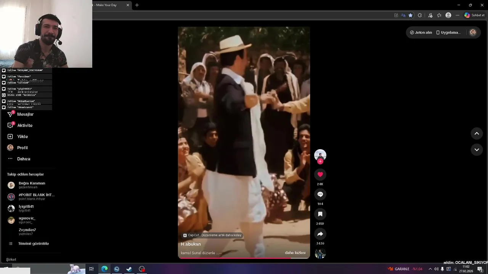The image size is (488, 274).
Task: Follow the creator via the red plus badge
Action: [320, 161]
